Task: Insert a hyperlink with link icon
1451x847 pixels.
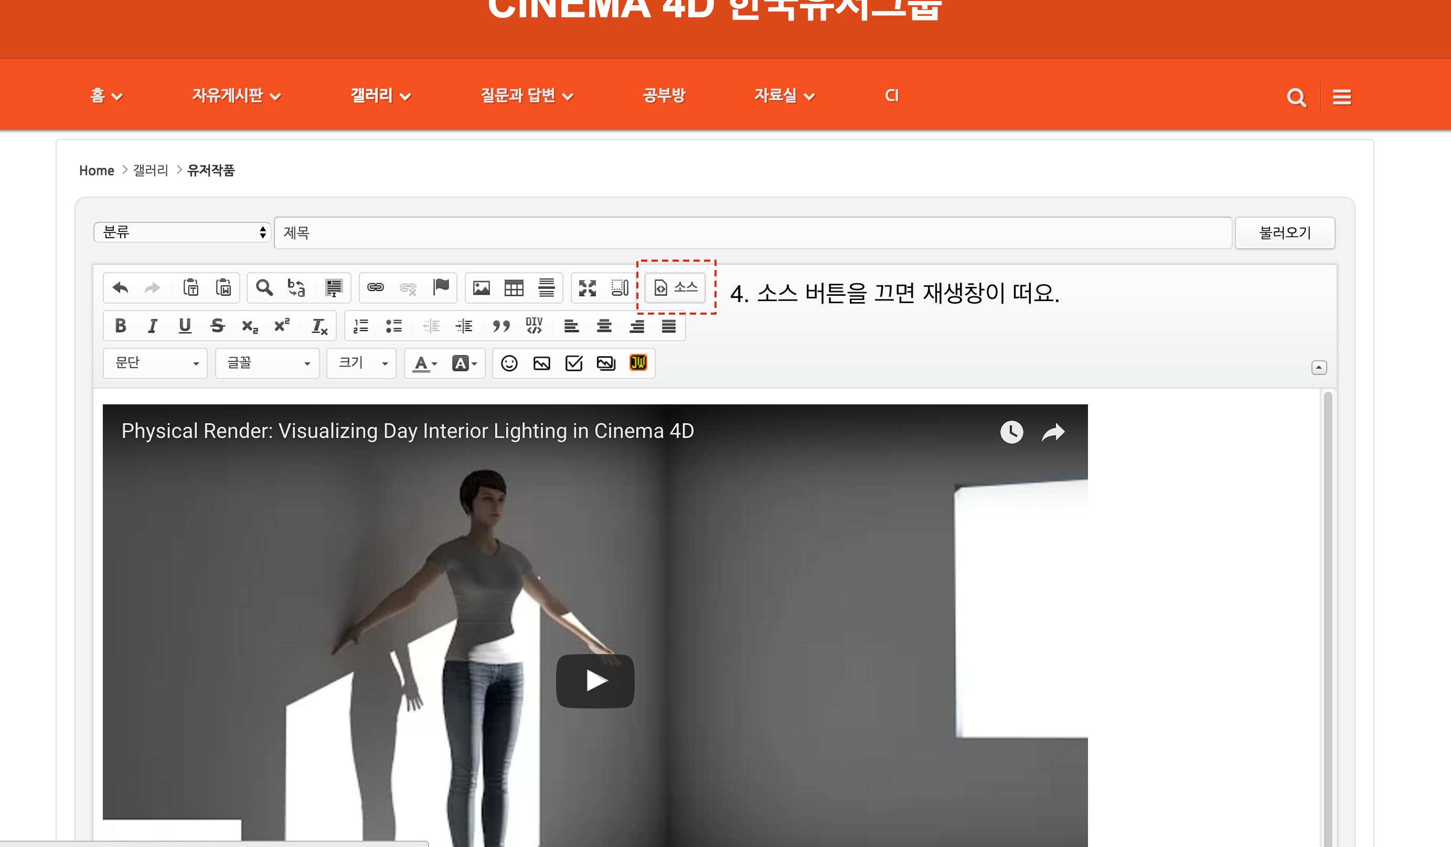Action: 376,287
